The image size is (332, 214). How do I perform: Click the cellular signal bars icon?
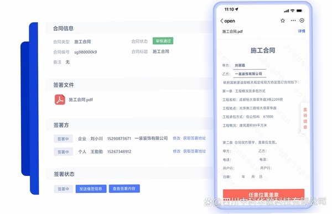click(287, 11)
